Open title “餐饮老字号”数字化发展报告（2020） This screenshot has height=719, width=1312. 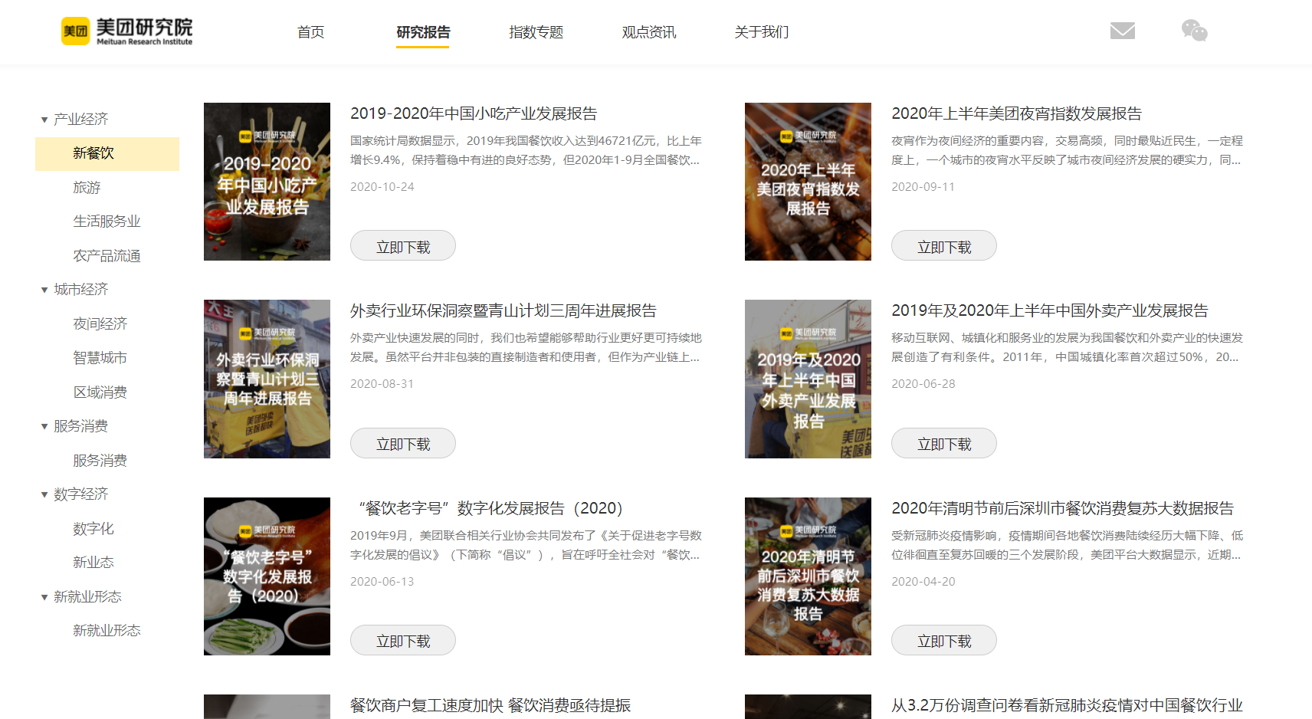tap(490, 508)
